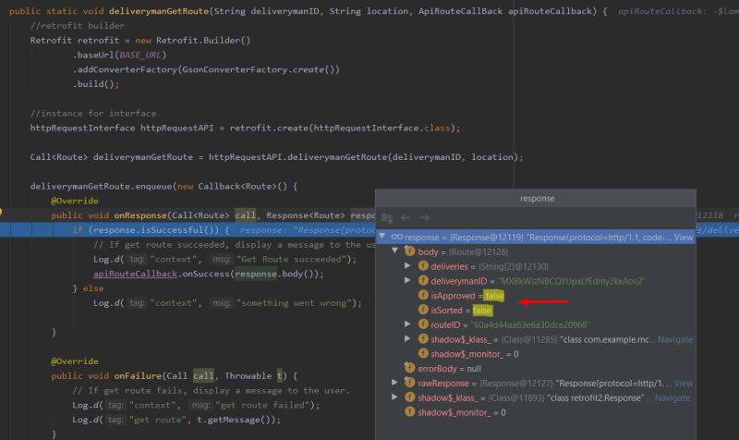Click the "get route failed" string literal
This screenshot has width=739, height=440.
click(263, 405)
